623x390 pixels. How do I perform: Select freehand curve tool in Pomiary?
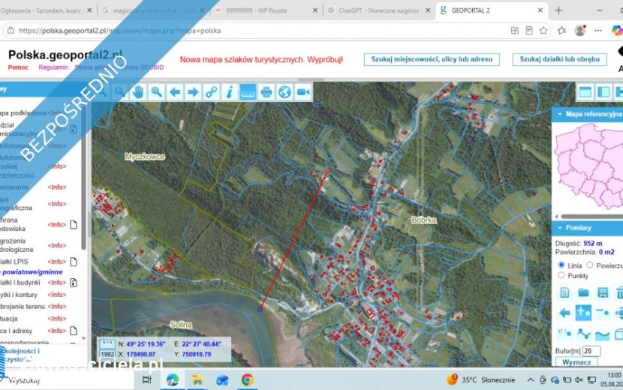[602, 334]
